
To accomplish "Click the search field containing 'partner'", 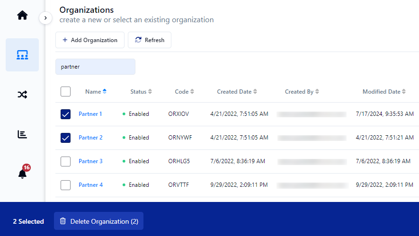I will 95,67.
